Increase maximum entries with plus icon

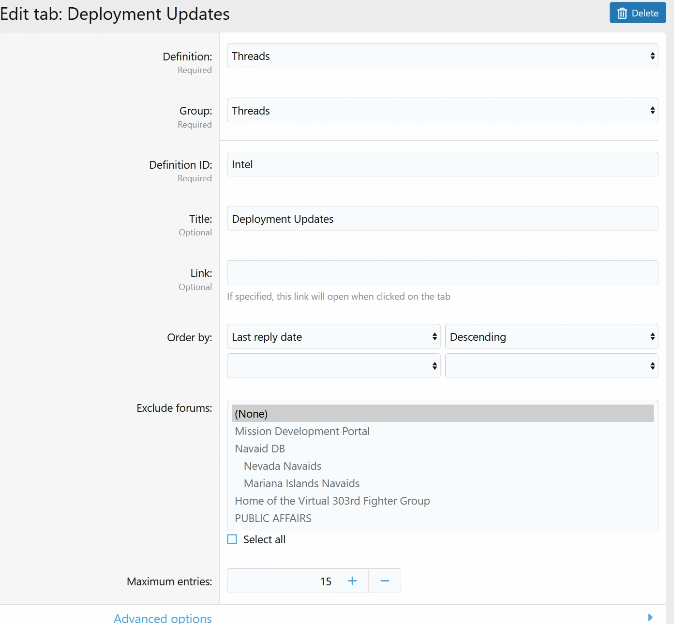[352, 581]
